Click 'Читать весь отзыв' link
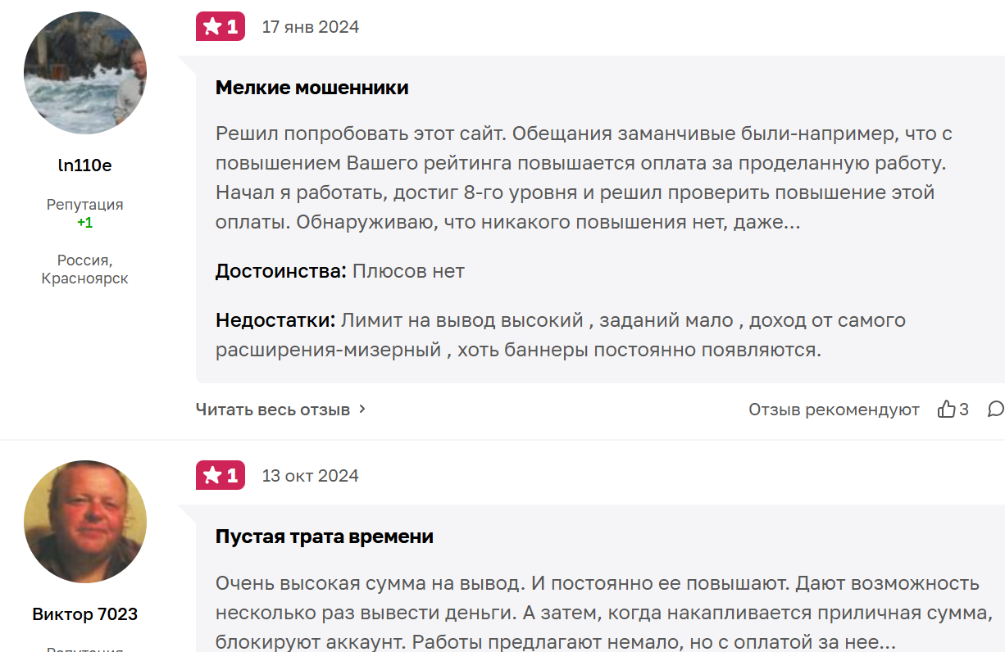 273,409
